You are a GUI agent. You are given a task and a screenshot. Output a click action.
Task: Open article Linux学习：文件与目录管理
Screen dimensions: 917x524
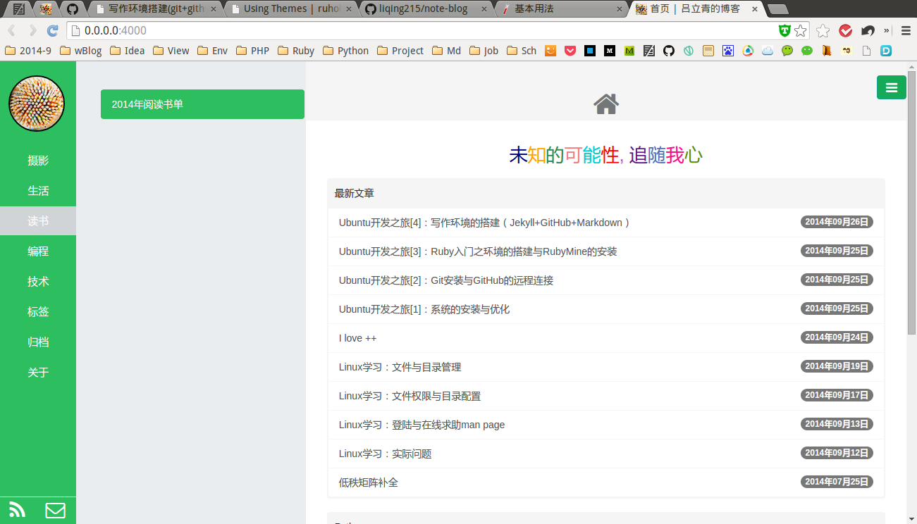pos(605,367)
